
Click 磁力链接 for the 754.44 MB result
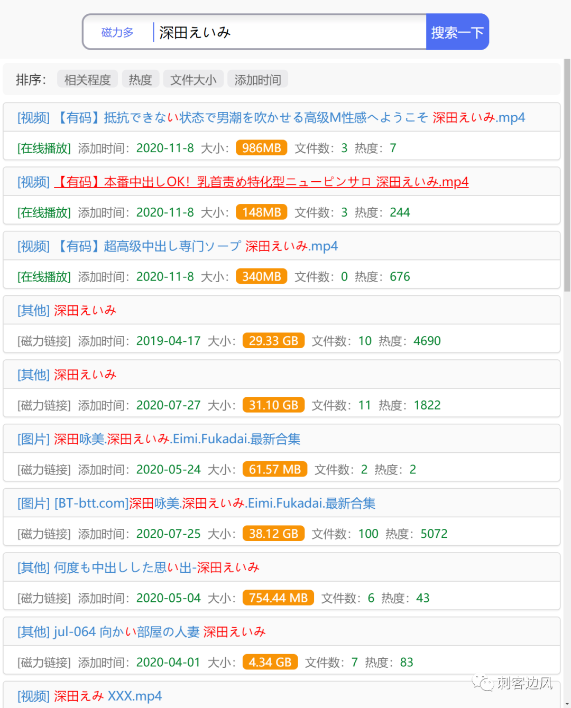[x=44, y=598]
